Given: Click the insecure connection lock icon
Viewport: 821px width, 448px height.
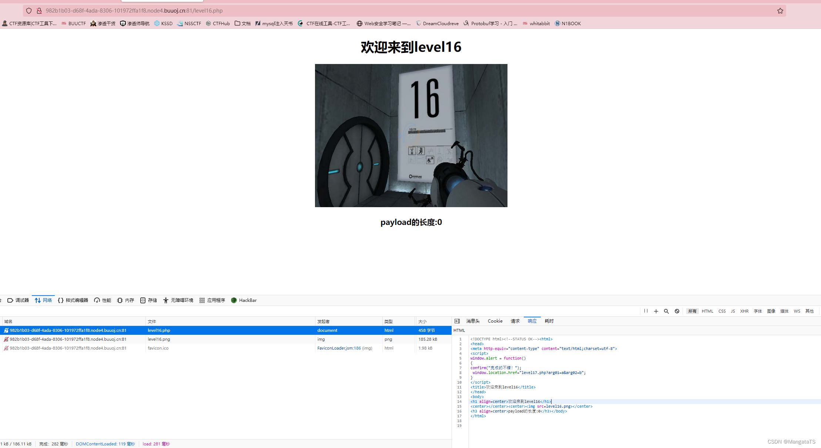Looking at the screenshot, I should 39,11.
